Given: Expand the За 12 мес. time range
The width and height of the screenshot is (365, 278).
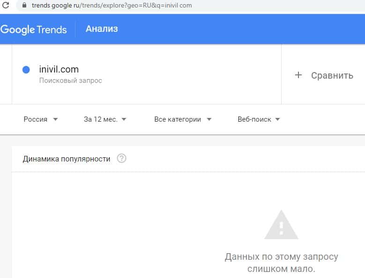Looking at the screenshot, I should [105, 119].
